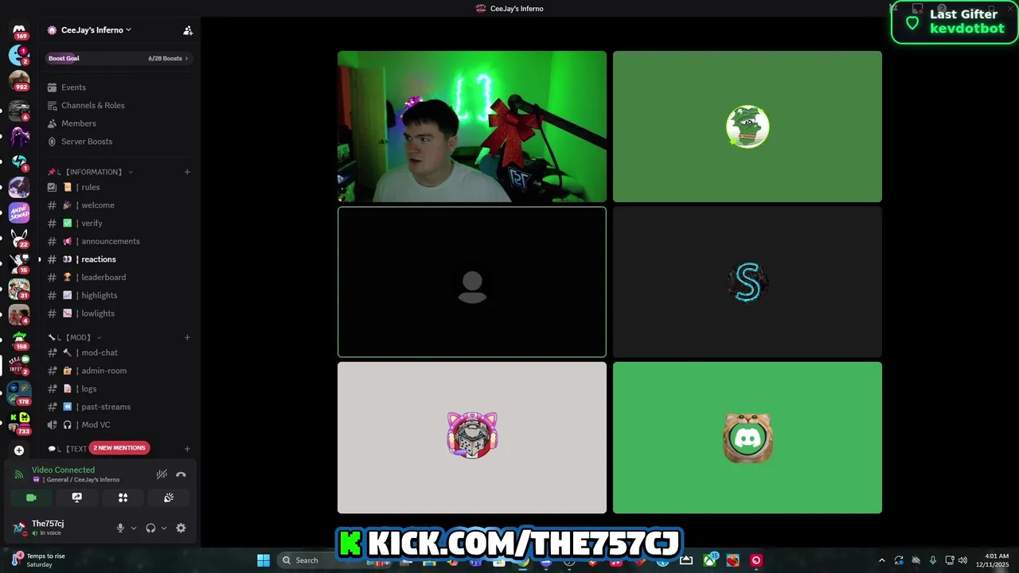This screenshot has width=1019, height=573.
Task: Add a channel to TEXT category
Action: click(187, 449)
